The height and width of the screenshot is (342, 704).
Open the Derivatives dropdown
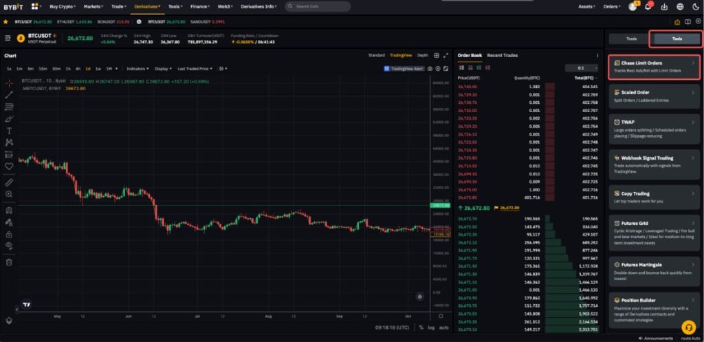147,7
